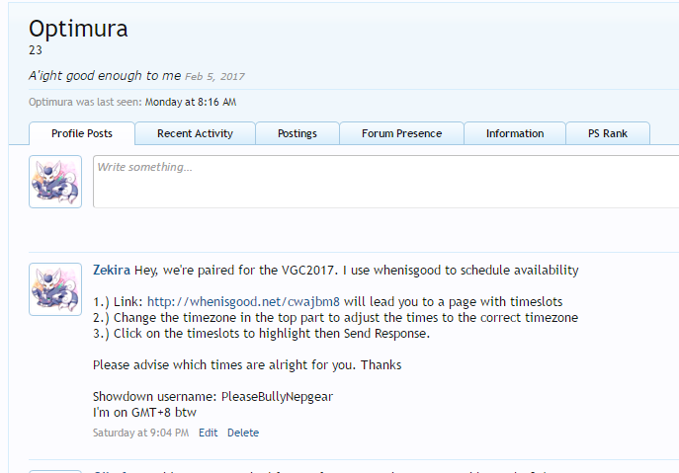This screenshot has width=679, height=473.
Task: Open Zekira's username link
Action: click(112, 271)
